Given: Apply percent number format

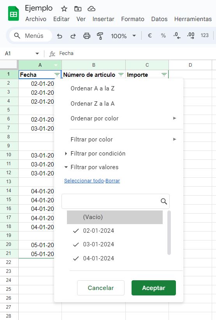Looking at the screenshot, I should (163, 36).
